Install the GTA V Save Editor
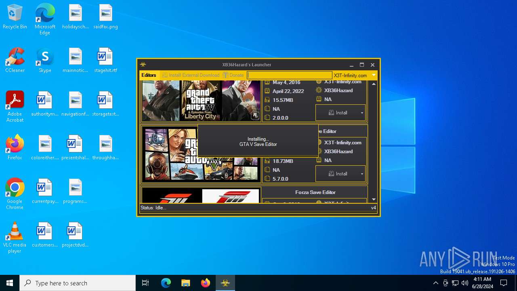The image size is (517, 291). point(338,174)
